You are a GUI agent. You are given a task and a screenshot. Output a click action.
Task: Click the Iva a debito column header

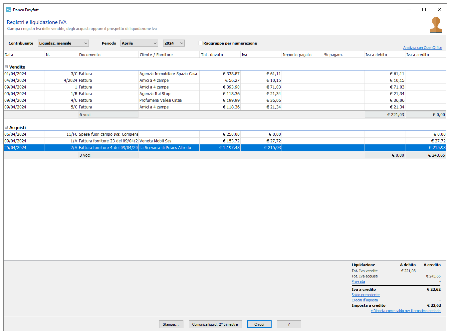click(x=384, y=55)
